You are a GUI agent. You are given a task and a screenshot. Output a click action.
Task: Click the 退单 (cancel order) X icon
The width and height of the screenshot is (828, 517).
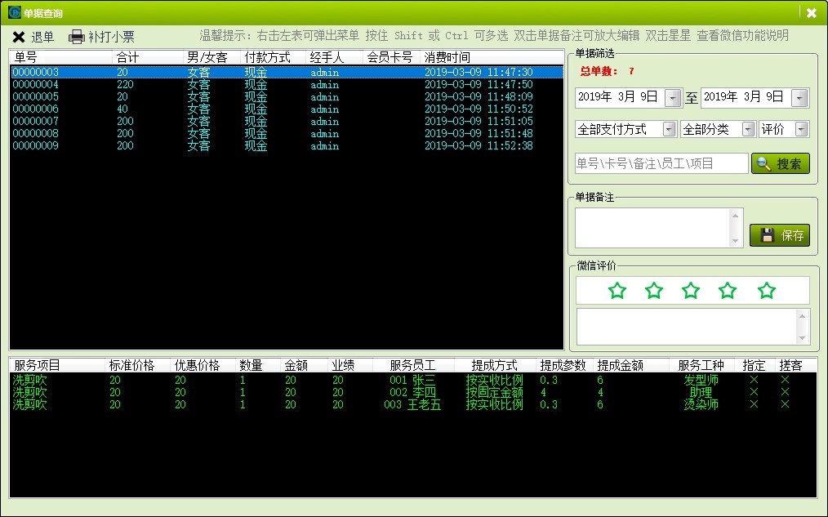[x=19, y=37]
